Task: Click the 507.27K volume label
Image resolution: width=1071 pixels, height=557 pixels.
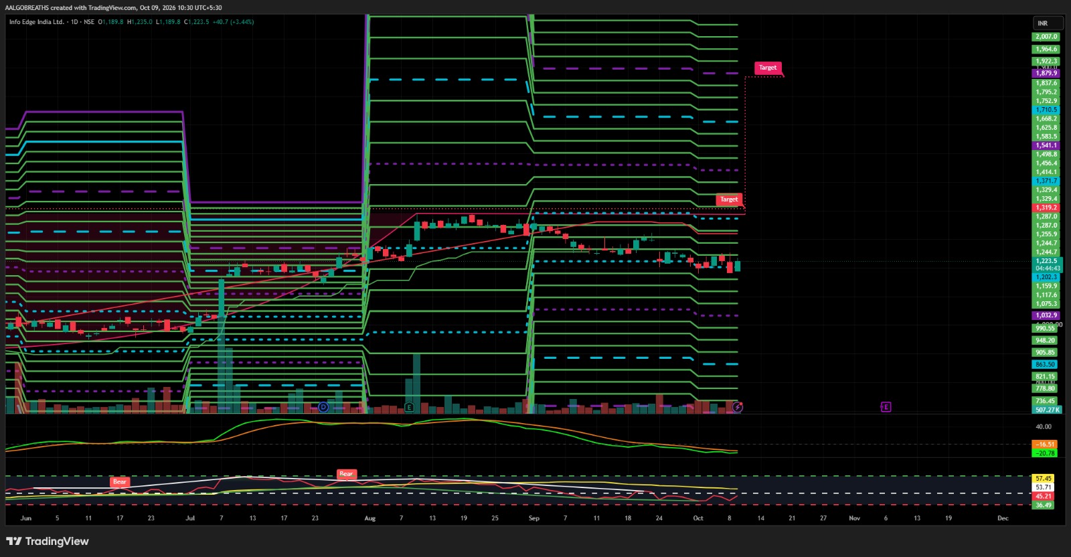Action: pos(1048,410)
